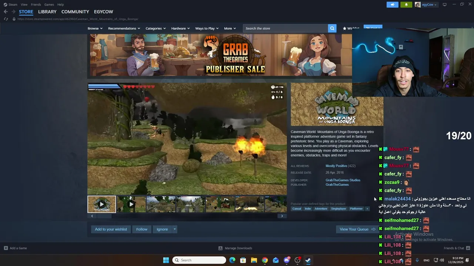
Task: Open the egyCow account dropdown
Action: (x=429, y=4)
